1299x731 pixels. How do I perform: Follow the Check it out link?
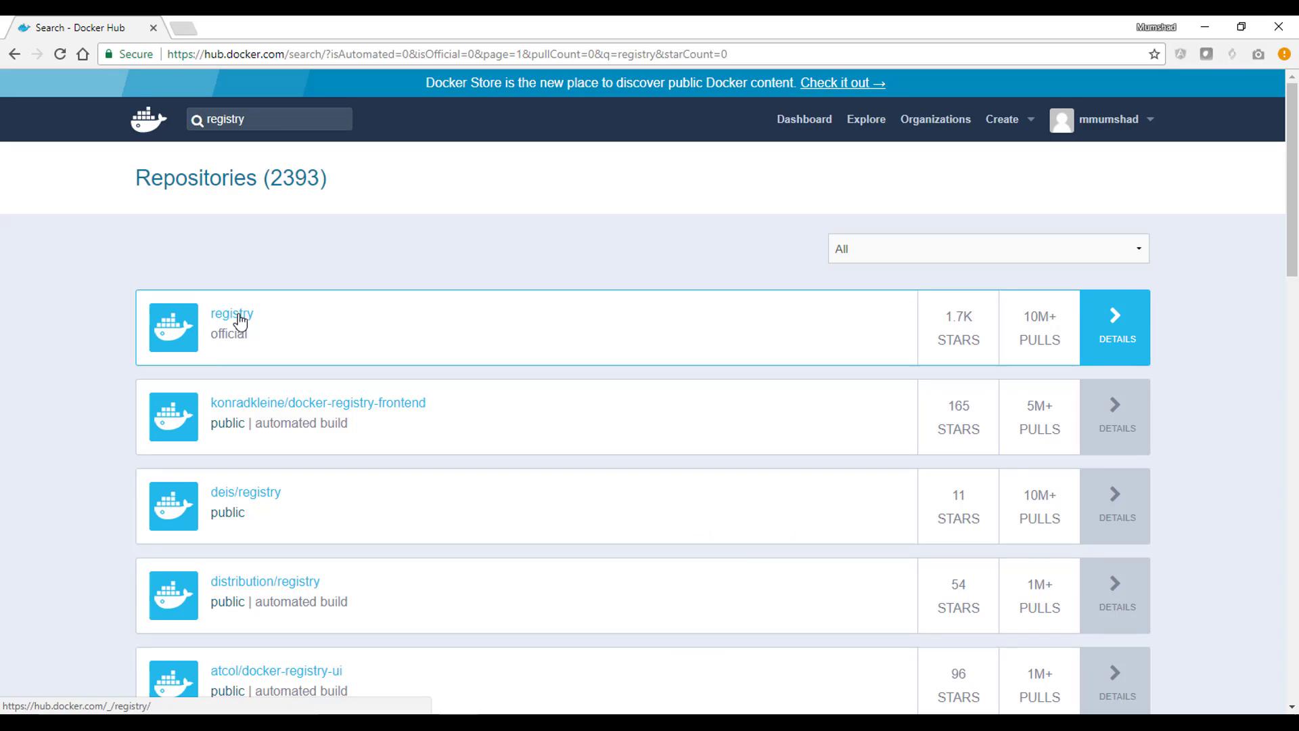[x=842, y=83]
